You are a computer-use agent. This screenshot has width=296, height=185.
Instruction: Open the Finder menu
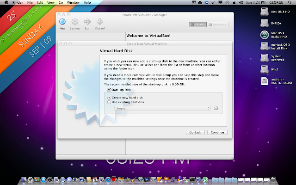(x=18, y=2)
